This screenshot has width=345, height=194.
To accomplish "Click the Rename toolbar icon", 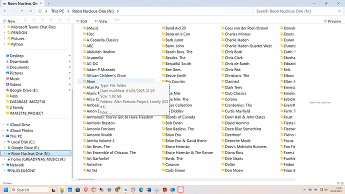I will pos(51,20).
